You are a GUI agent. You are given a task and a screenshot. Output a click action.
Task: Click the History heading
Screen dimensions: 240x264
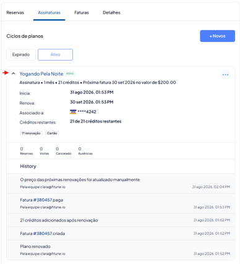point(28,166)
